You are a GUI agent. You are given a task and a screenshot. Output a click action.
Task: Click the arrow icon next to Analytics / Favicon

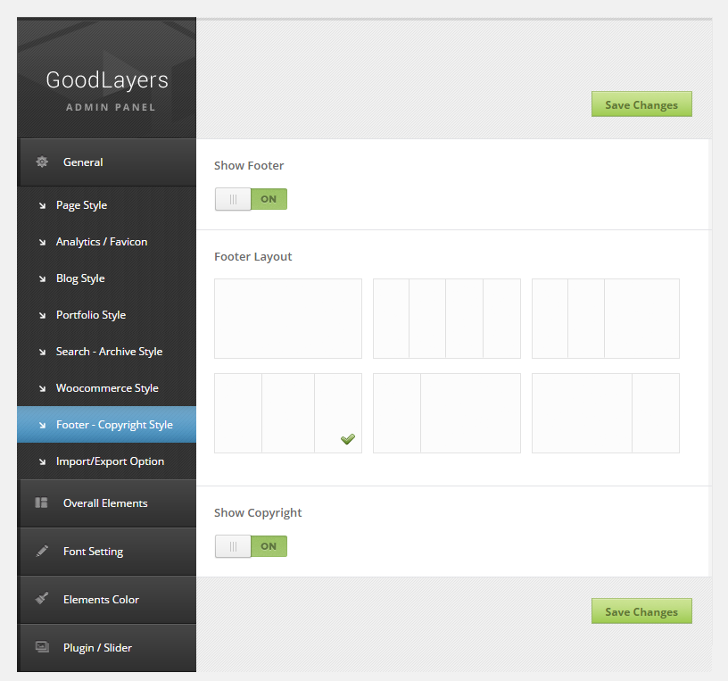pos(42,242)
